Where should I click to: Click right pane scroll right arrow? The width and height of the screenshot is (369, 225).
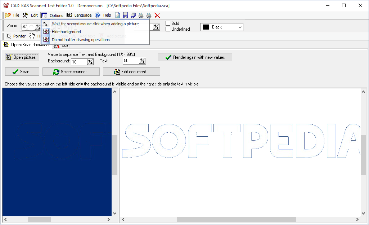point(357,219)
